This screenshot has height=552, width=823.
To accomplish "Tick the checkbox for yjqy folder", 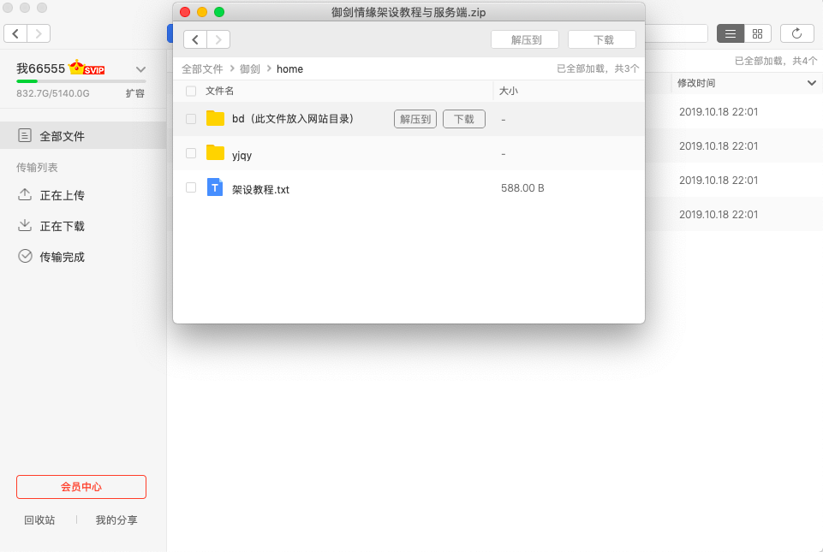I will pos(191,153).
